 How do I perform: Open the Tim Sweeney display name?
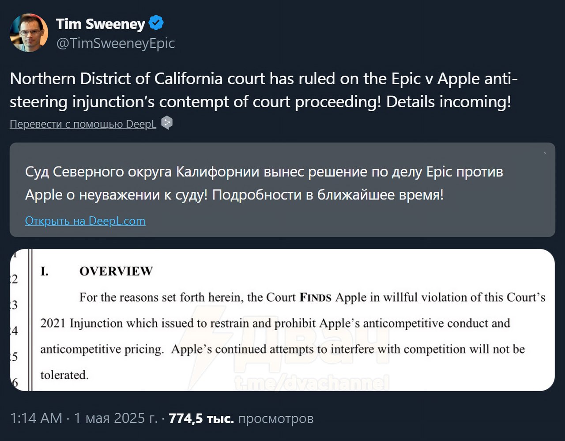coord(100,24)
